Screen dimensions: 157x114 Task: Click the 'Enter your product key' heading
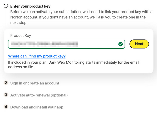pyautogui.click(x=30, y=6)
